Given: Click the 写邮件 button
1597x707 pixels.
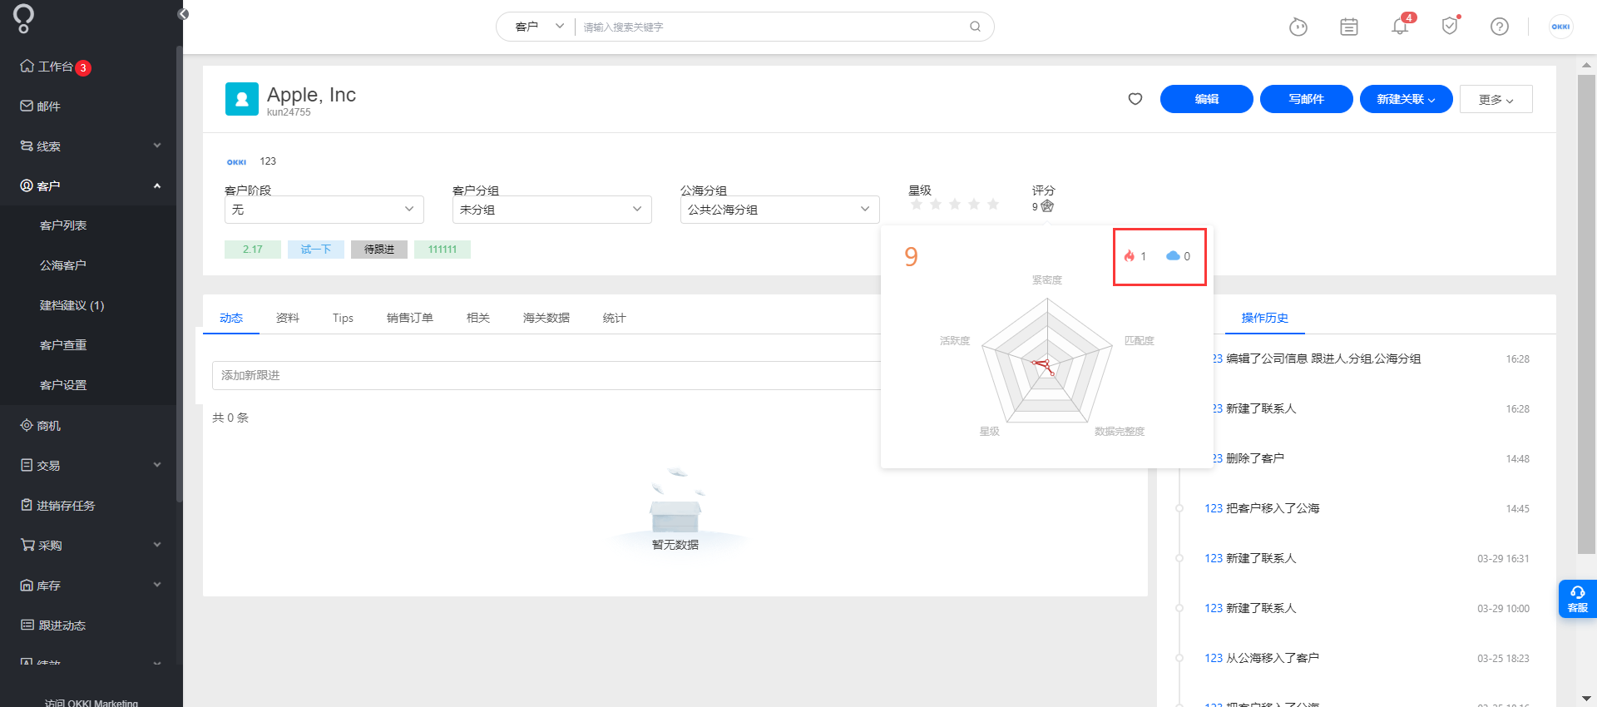Looking at the screenshot, I should click(1307, 99).
